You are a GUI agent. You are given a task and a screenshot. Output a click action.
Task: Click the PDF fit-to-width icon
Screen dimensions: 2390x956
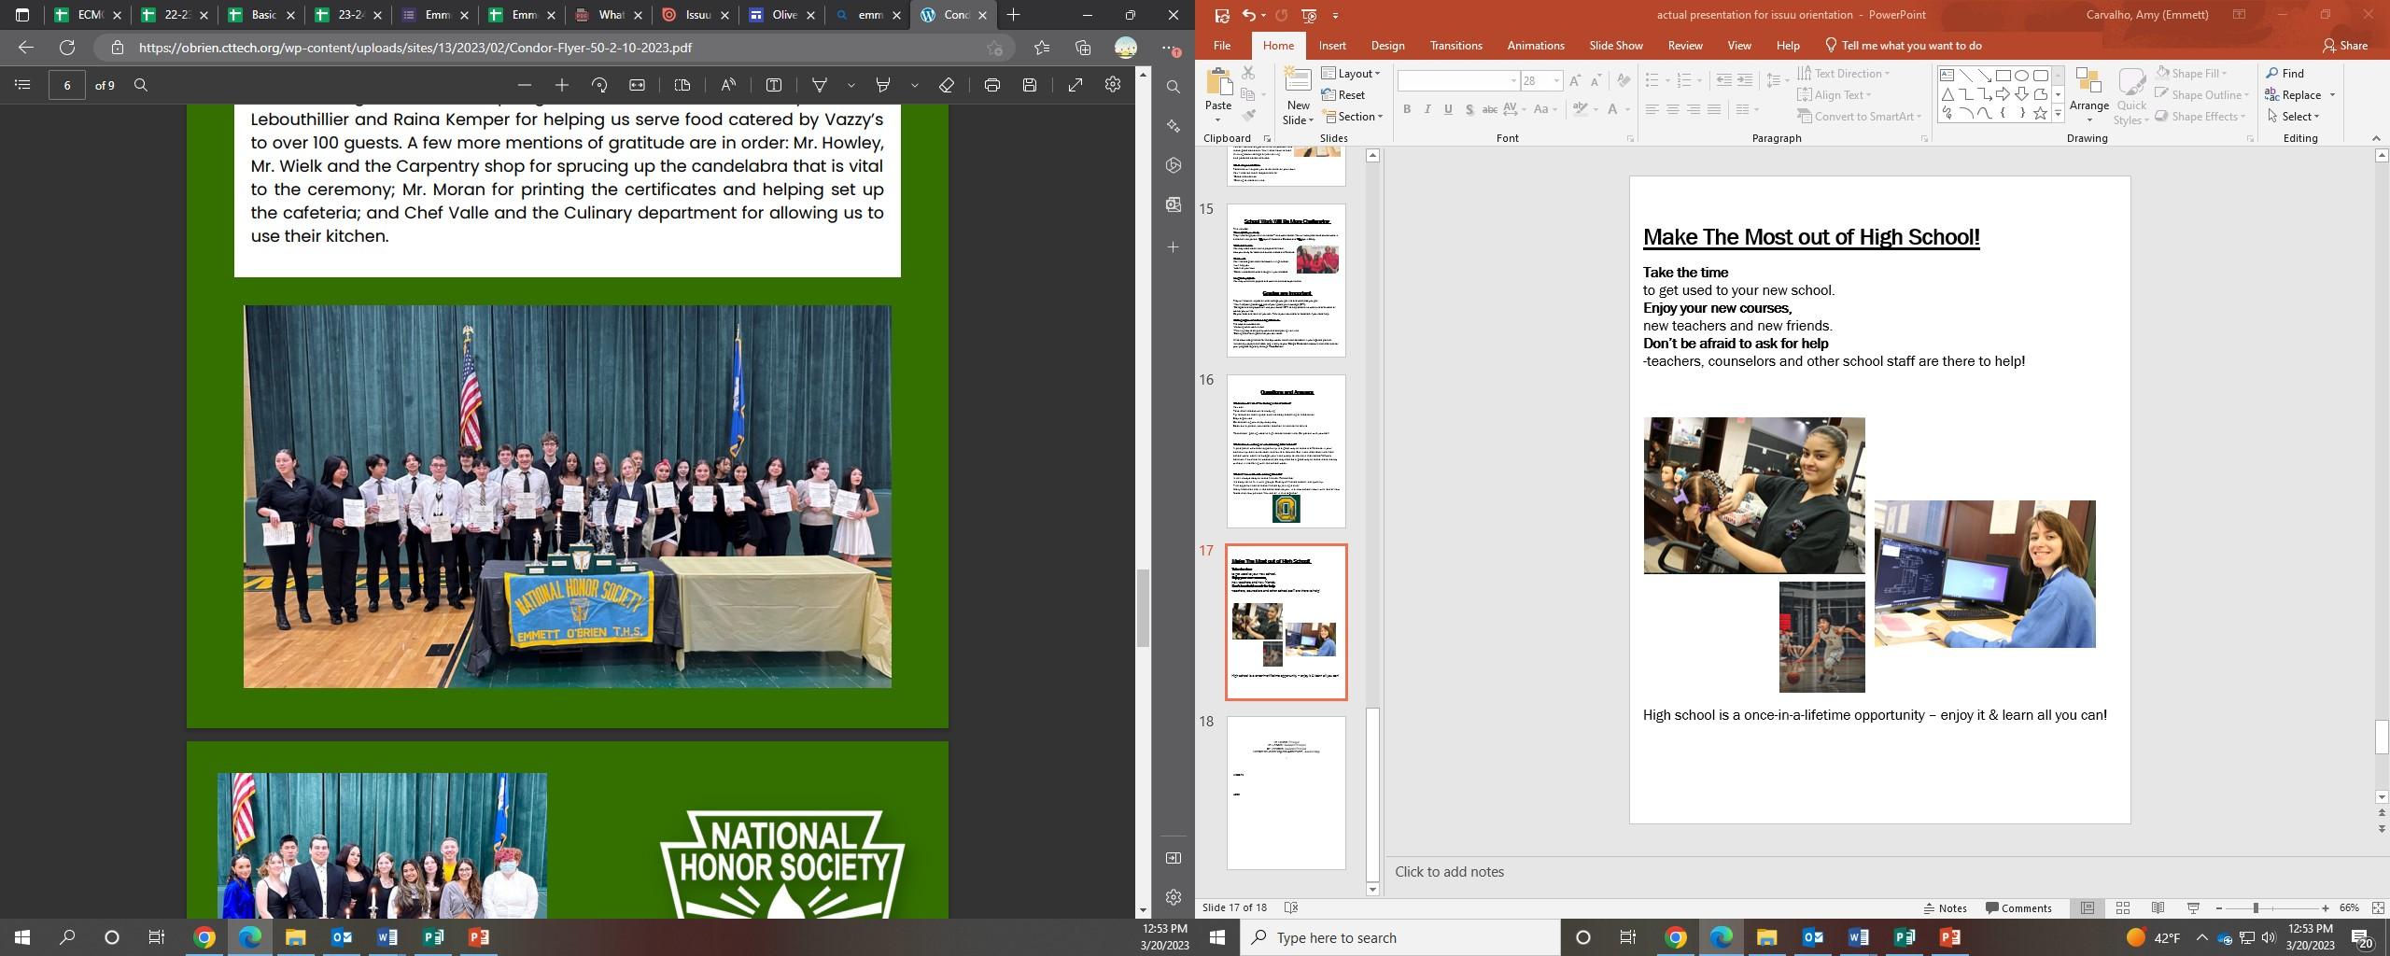(x=637, y=85)
